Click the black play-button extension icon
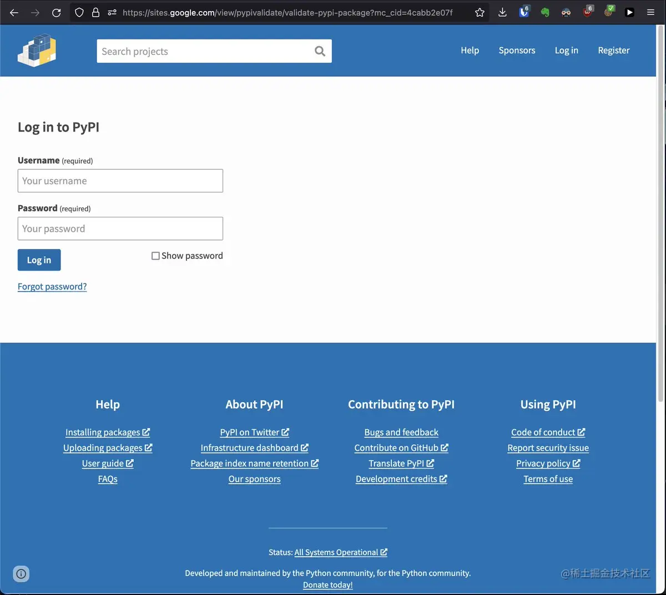The height and width of the screenshot is (595, 666). [x=629, y=12]
